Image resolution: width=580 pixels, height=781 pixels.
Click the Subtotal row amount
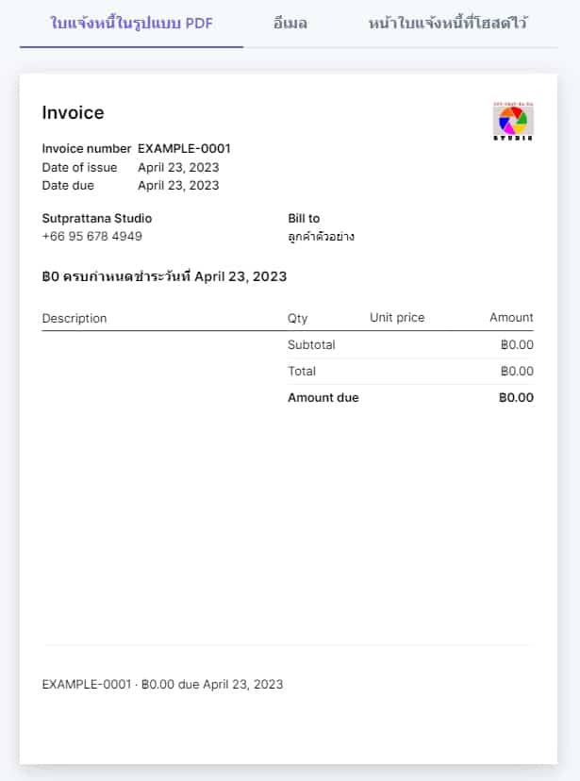pyautogui.click(x=517, y=344)
